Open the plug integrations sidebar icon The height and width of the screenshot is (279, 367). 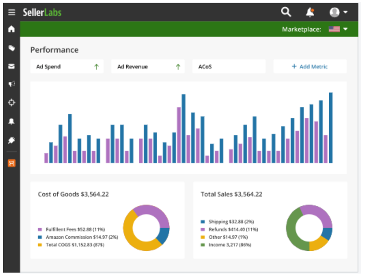pos(11,140)
